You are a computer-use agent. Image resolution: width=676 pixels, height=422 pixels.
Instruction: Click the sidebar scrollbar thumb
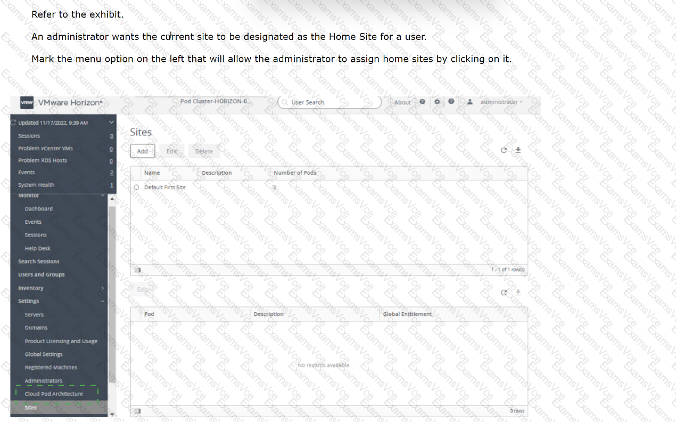(112, 294)
